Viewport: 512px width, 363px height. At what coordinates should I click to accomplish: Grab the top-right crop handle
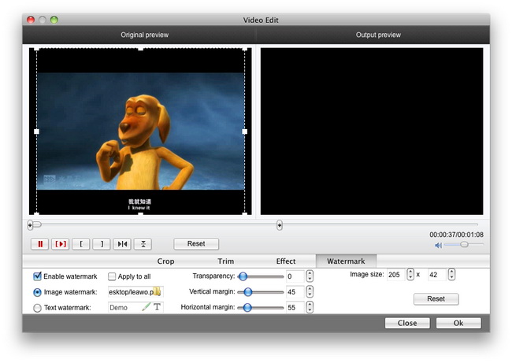244,49
